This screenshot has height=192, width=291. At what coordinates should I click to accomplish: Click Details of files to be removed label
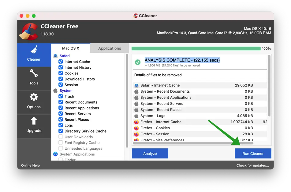pyautogui.click(x=158, y=75)
